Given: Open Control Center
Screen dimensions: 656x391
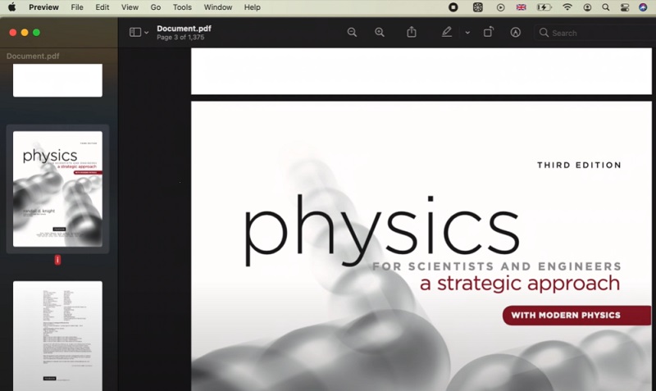Looking at the screenshot, I should click(x=625, y=7).
